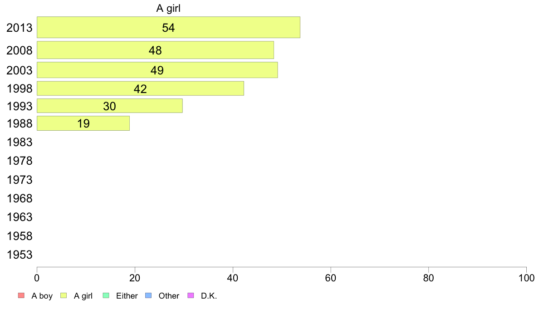Click the blue Other legend swatch
This screenshot has width=539, height=334.
click(x=148, y=295)
